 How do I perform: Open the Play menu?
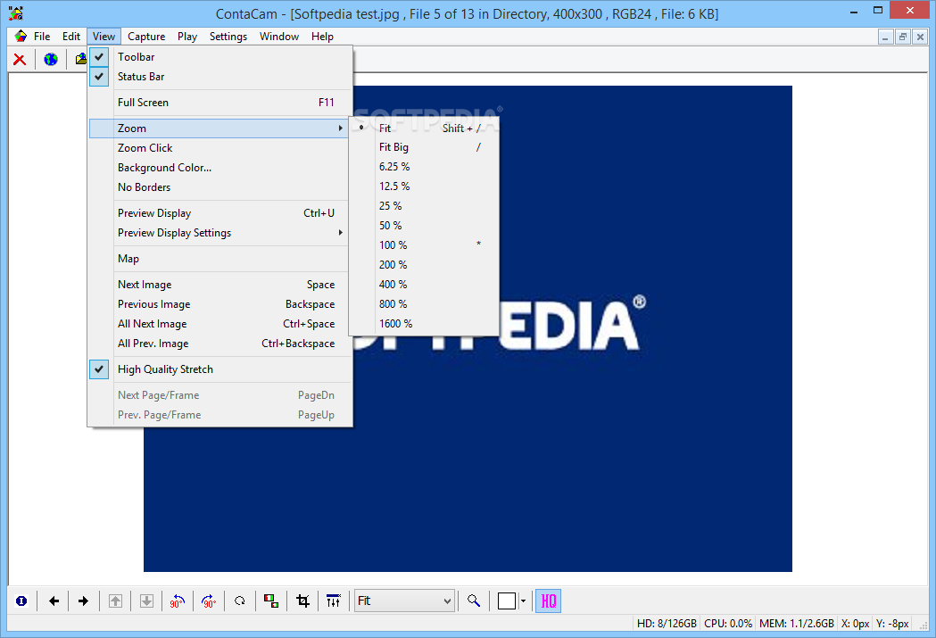(186, 37)
